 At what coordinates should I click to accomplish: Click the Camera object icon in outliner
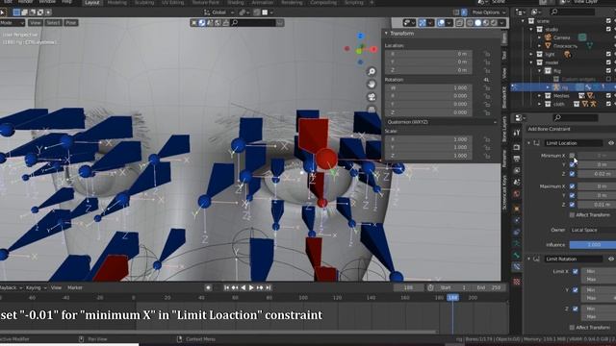[548, 37]
